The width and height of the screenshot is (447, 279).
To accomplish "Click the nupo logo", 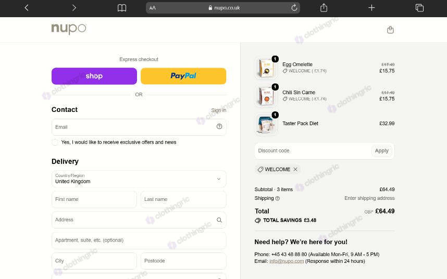I will 69,29.
